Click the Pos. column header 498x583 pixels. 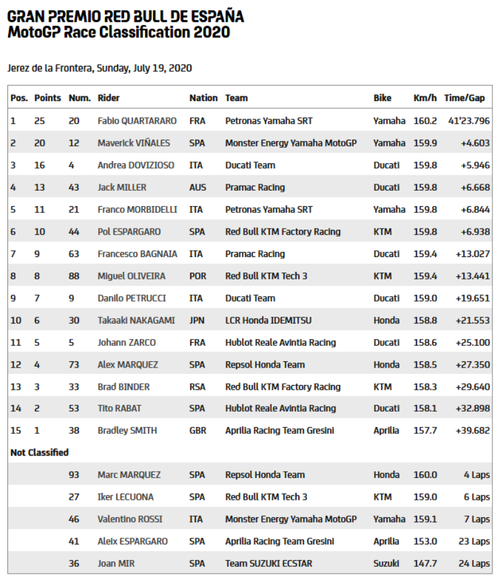(x=19, y=98)
